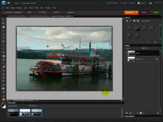Select the Move tool

[3, 20]
